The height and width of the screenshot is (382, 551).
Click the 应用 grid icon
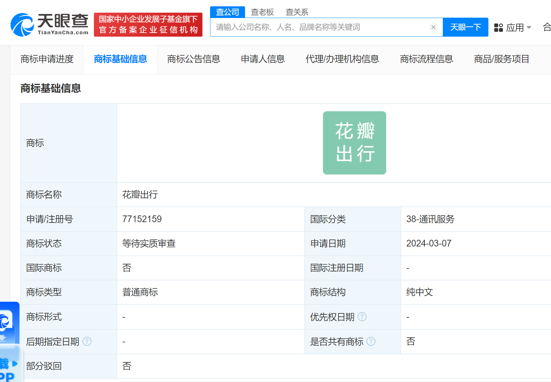click(x=498, y=28)
